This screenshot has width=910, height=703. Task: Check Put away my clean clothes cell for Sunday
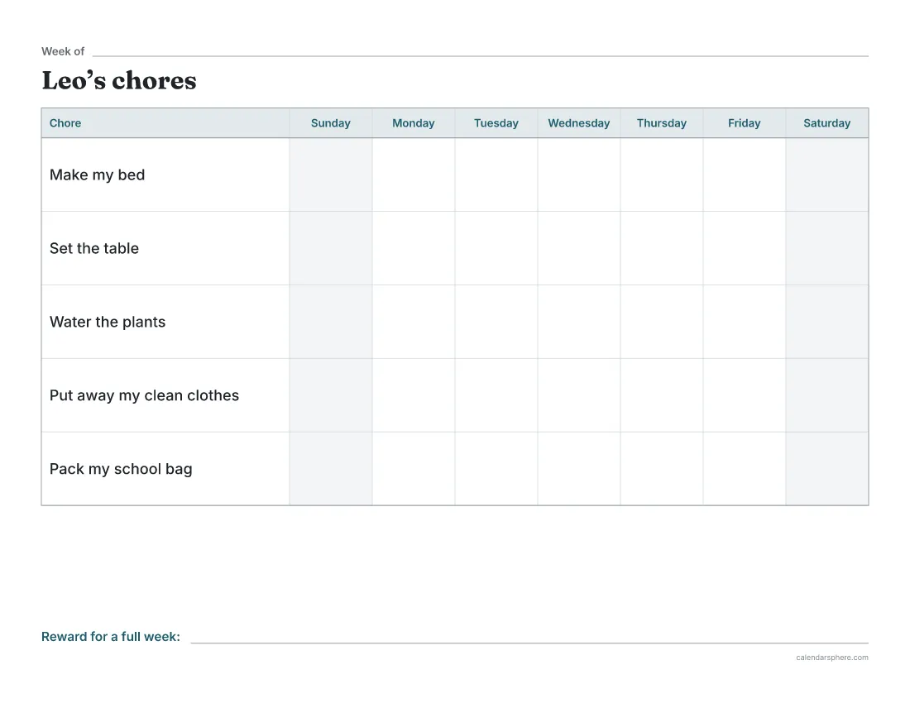331,395
